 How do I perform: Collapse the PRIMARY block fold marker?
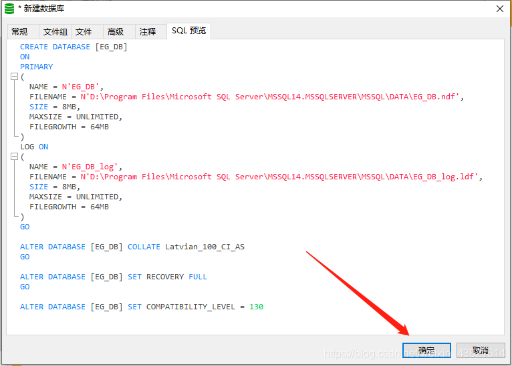[x=14, y=77]
